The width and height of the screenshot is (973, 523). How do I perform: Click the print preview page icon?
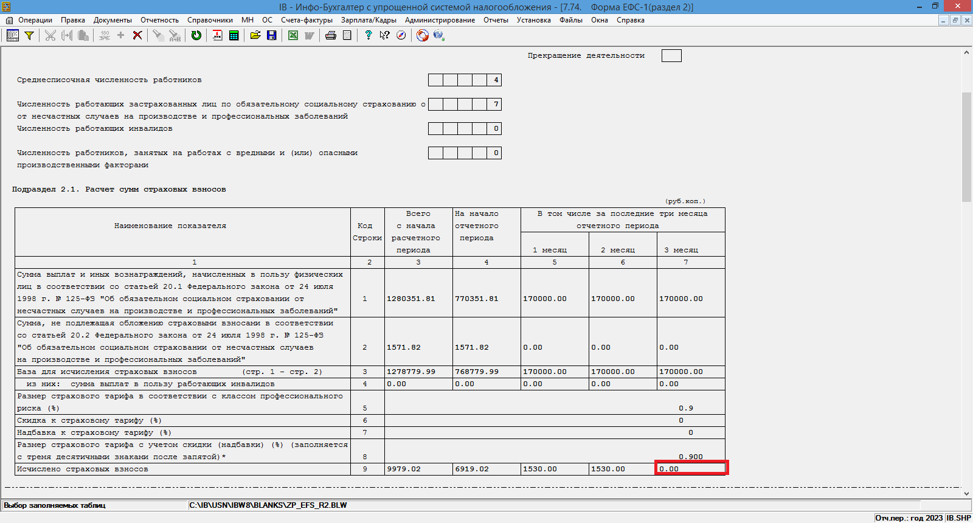[x=347, y=35]
